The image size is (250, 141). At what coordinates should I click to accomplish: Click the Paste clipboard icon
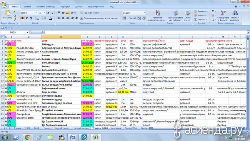pyautogui.click(x=7, y=13)
